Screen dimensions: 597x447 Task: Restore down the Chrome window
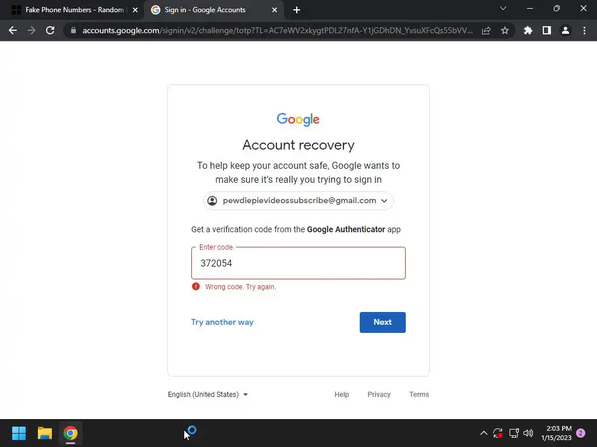(x=557, y=8)
